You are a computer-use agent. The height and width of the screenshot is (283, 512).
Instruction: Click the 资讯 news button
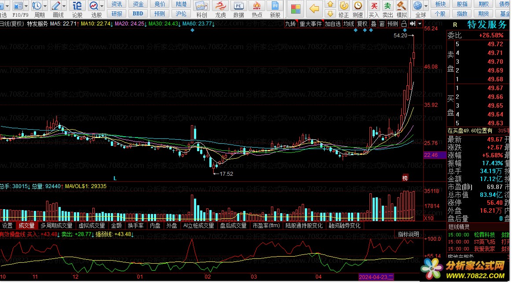(117, 4)
